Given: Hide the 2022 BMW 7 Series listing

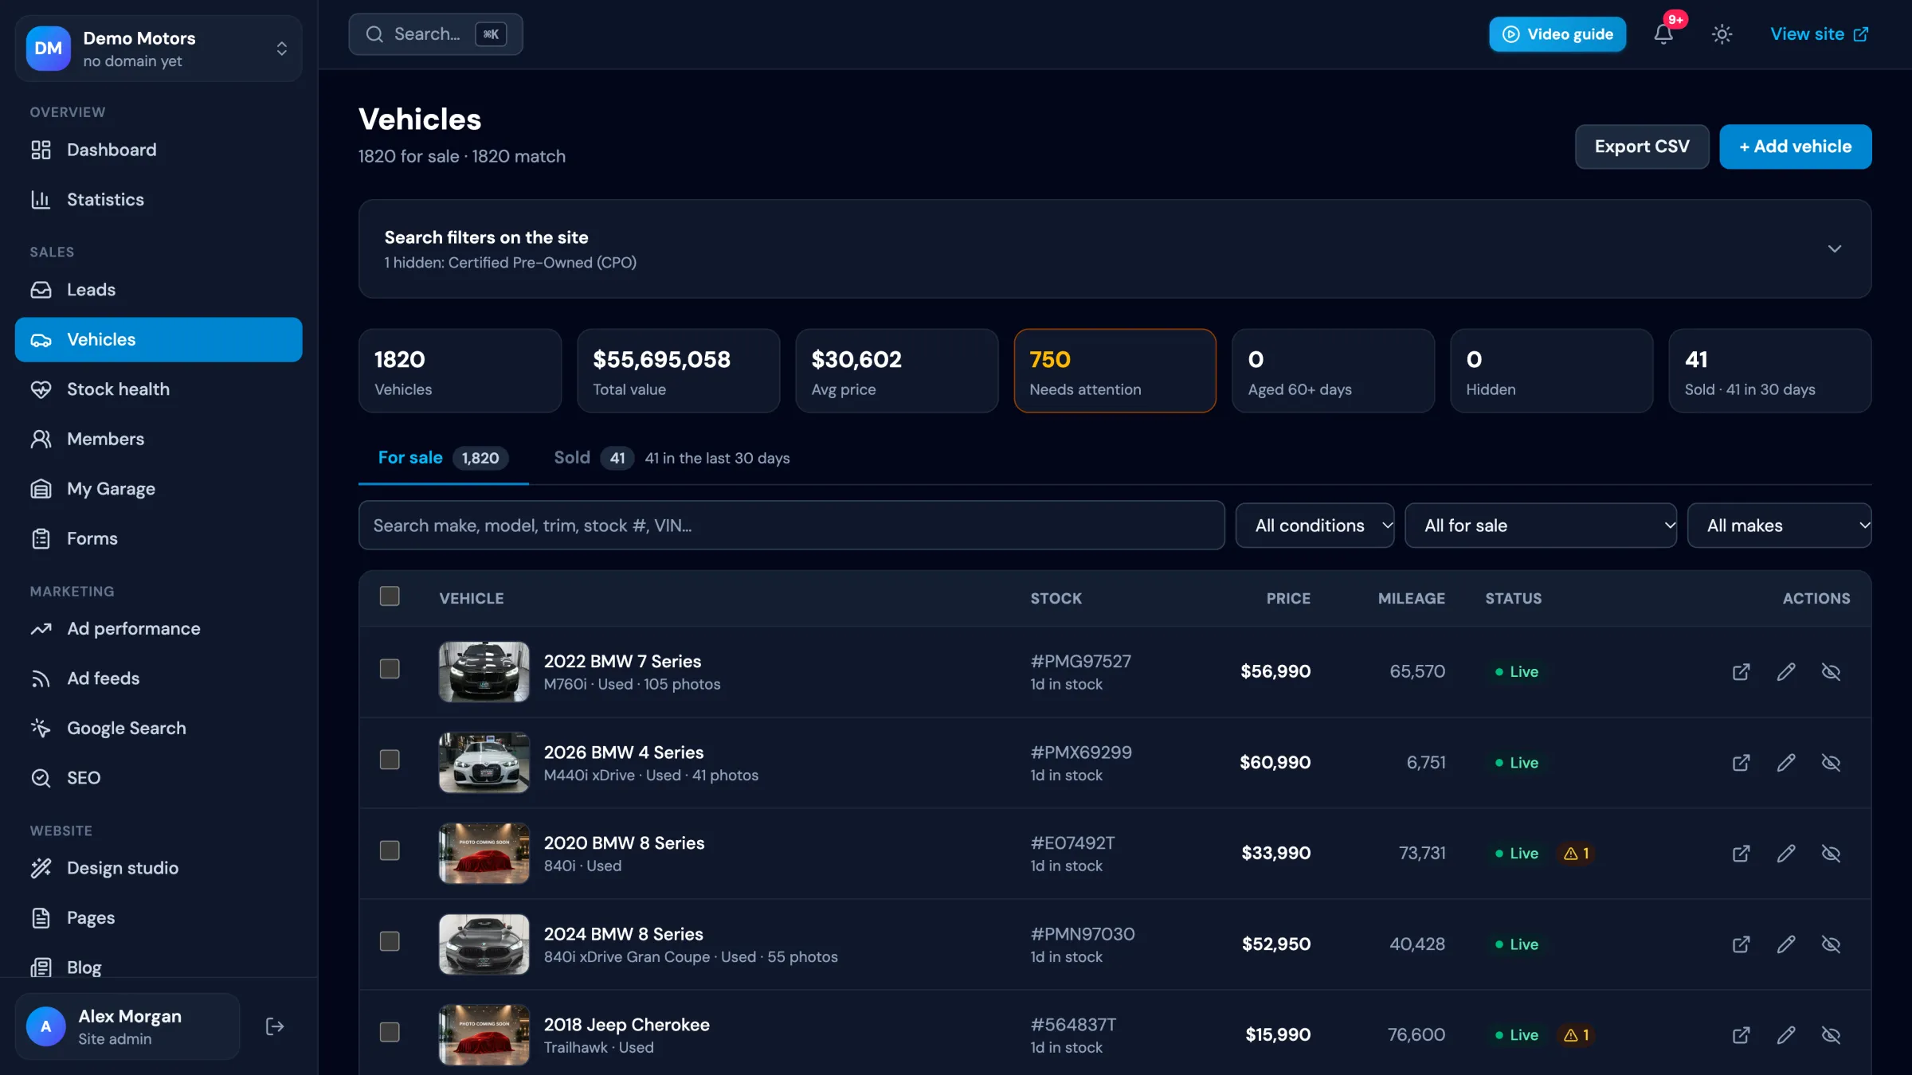Looking at the screenshot, I should (x=1831, y=671).
